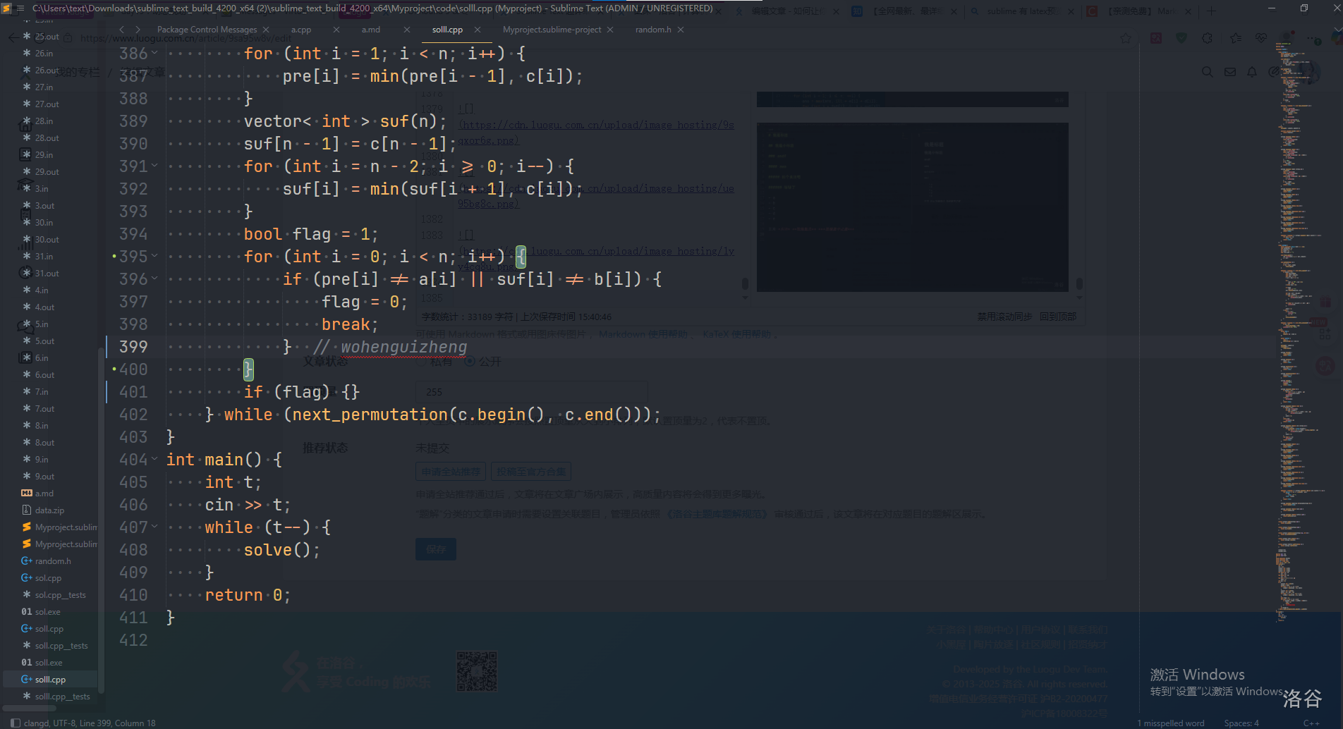The width and height of the screenshot is (1343, 729).
Task: Fold the if block at line 396
Action: (x=154, y=279)
